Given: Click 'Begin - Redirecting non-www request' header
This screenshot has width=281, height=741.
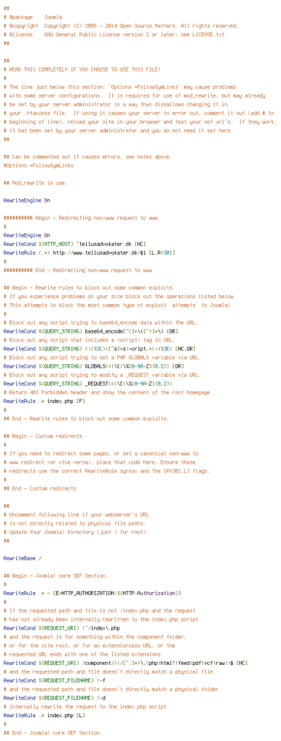Looking at the screenshot, I should [80, 218].
